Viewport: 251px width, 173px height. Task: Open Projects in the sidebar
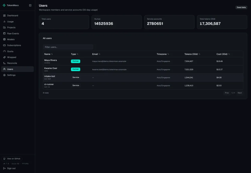pyautogui.click(x=18, y=28)
